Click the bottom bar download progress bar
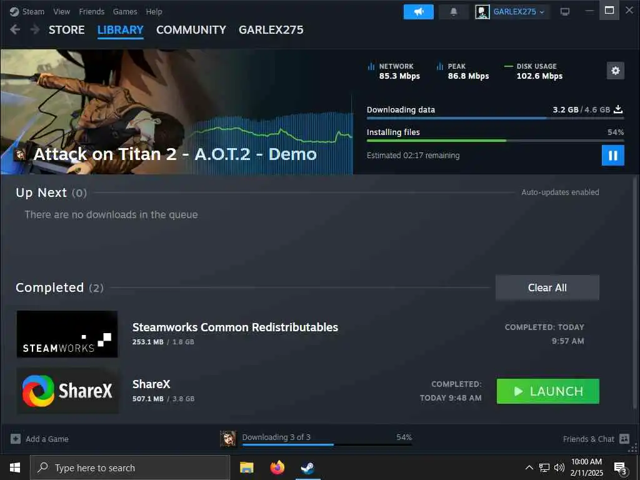Screen dimensions: 640x480 pyautogui.click(x=327, y=444)
